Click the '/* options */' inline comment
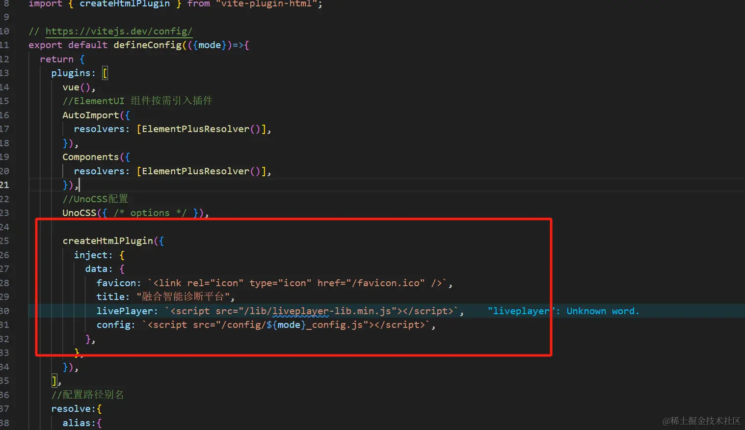The height and width of the screenshot is (430, 745). (150, 213)
